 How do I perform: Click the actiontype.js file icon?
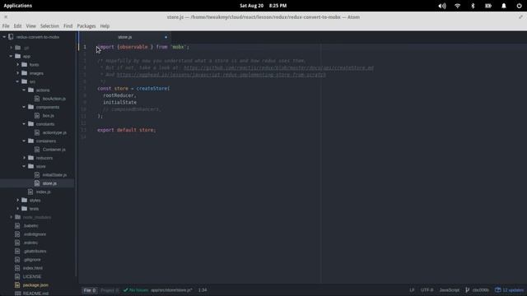pos(37,132)
